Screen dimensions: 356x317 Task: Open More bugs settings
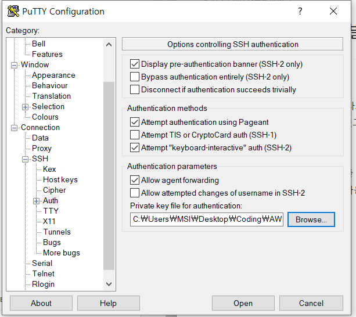(62, 253)
